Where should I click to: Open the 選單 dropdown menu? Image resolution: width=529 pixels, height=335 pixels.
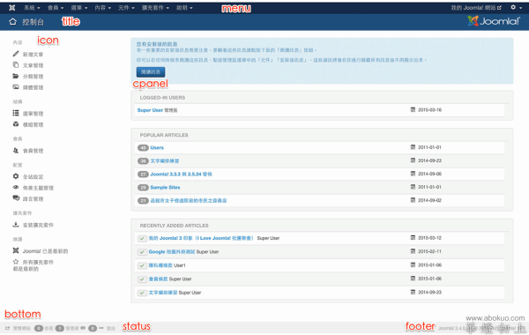(x=79, y=8)
